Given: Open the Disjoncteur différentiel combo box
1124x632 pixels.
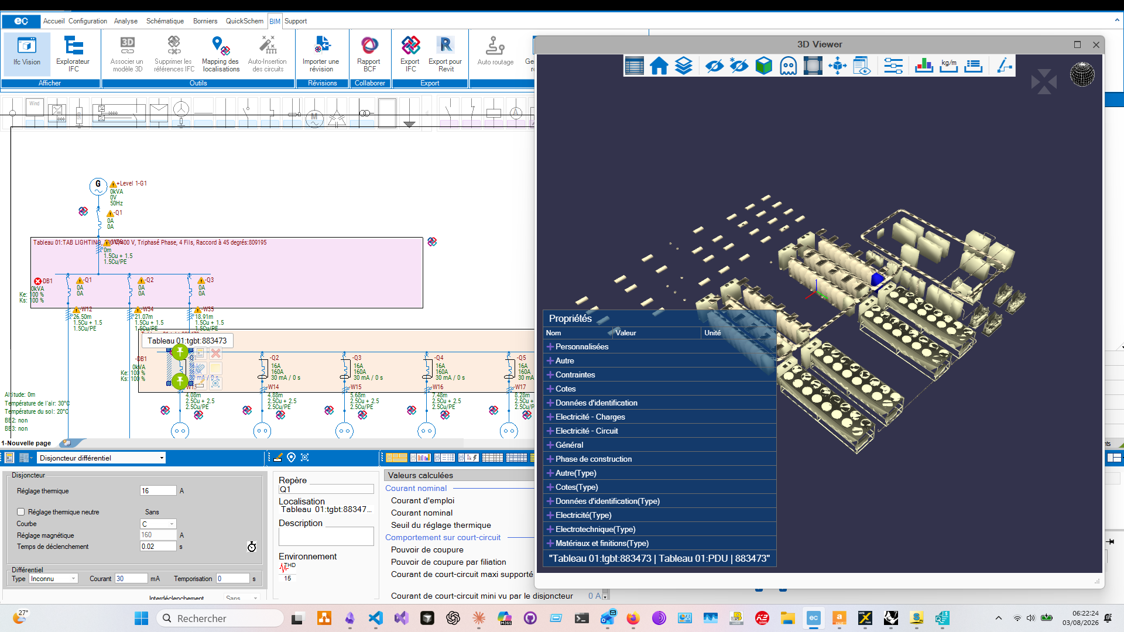Looking at the screenshot, I should [x=102, y=458].
